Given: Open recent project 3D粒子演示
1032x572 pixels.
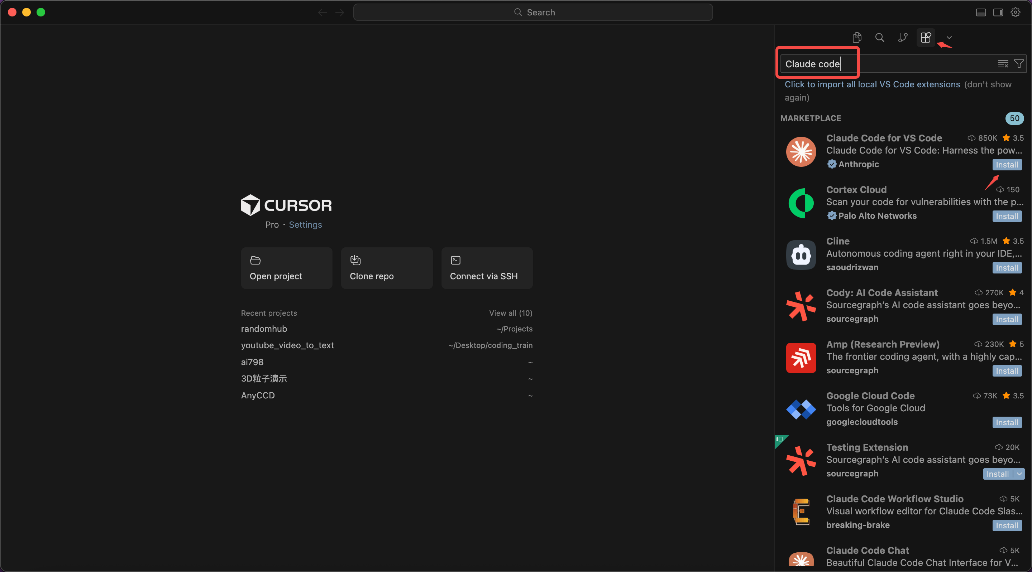Looking at the screenshot, I should point(387,379).
